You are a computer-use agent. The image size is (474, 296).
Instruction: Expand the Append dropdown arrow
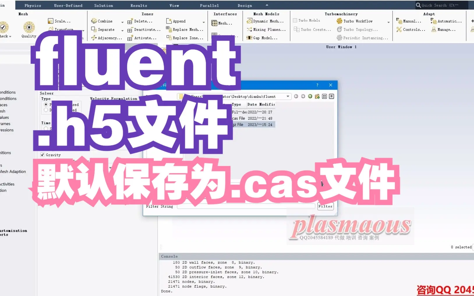[x=204, y=22]
